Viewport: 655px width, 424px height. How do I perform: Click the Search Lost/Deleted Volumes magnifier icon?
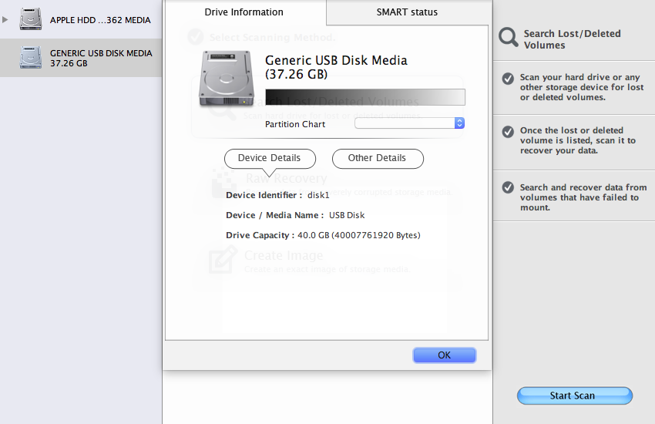[509, 38]
